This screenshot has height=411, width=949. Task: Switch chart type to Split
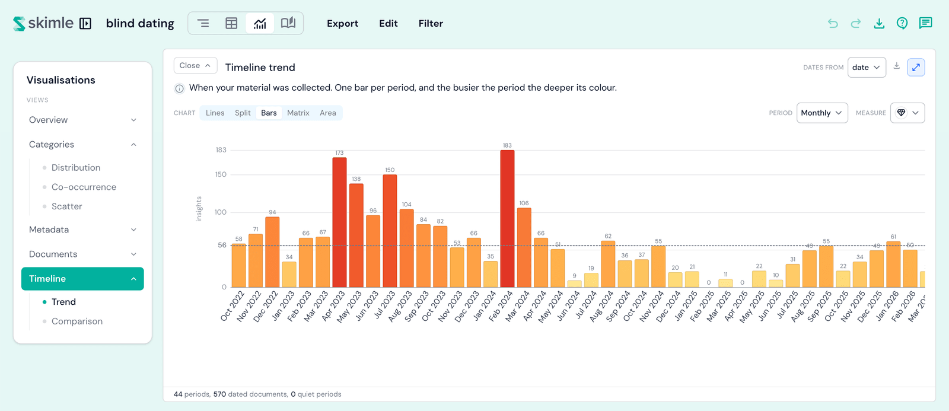pos(243,113)
